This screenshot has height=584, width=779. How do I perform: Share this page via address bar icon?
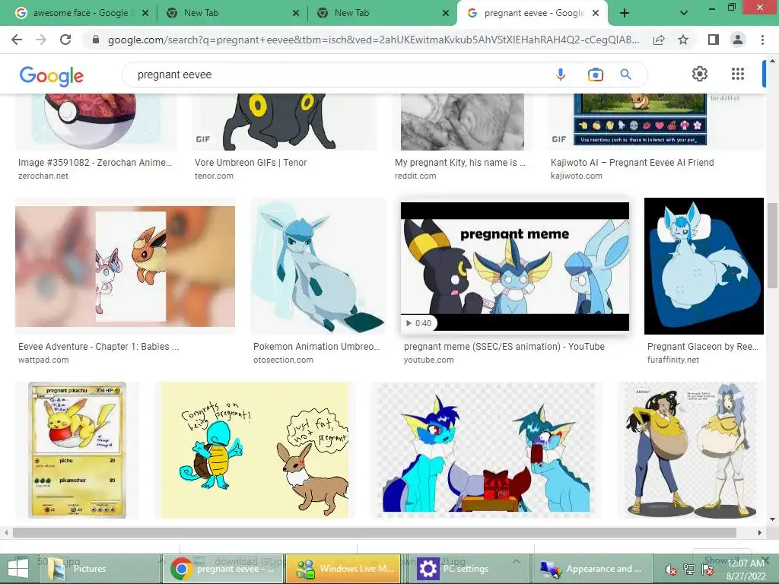pos(659,40)
